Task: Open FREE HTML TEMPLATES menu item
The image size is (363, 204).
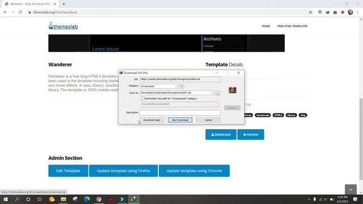Action: (292, 26)
